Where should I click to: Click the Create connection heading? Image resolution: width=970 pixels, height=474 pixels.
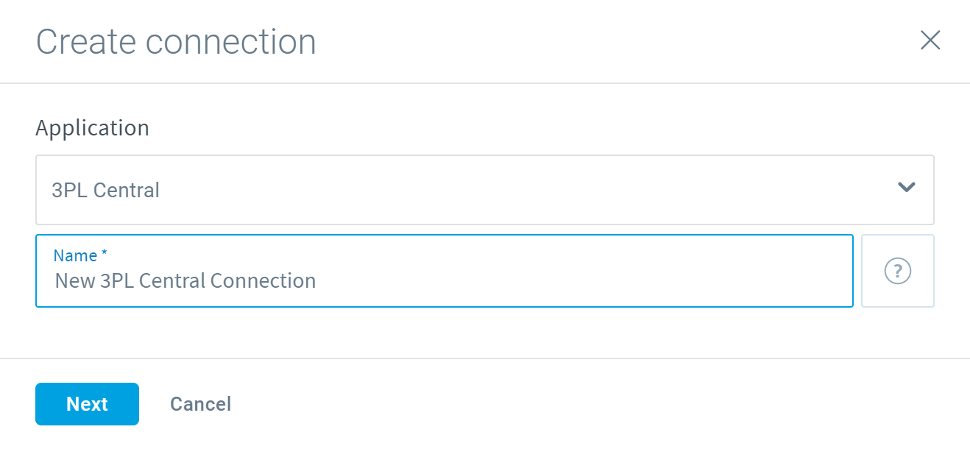(x=176, y=42)
